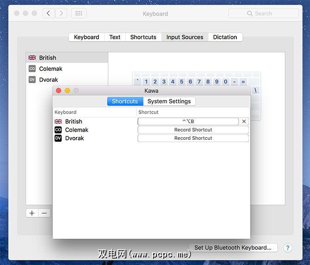Select Colemak row in Kawa list
310x265 pixels.
[x=151, y=130]
